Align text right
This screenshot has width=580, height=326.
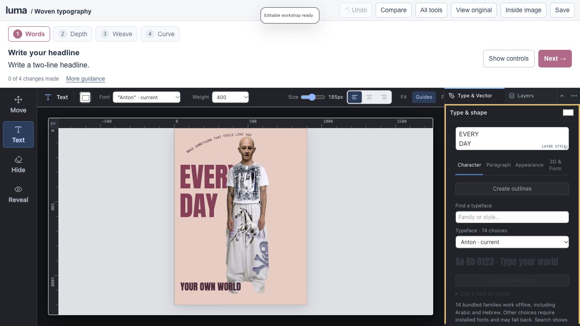click(x=384, y=97)
